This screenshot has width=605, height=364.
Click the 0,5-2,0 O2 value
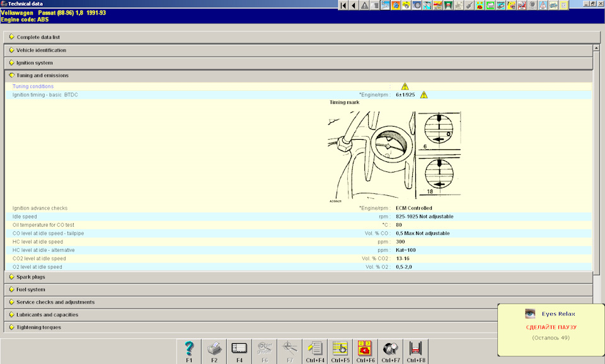coord(403,267)
